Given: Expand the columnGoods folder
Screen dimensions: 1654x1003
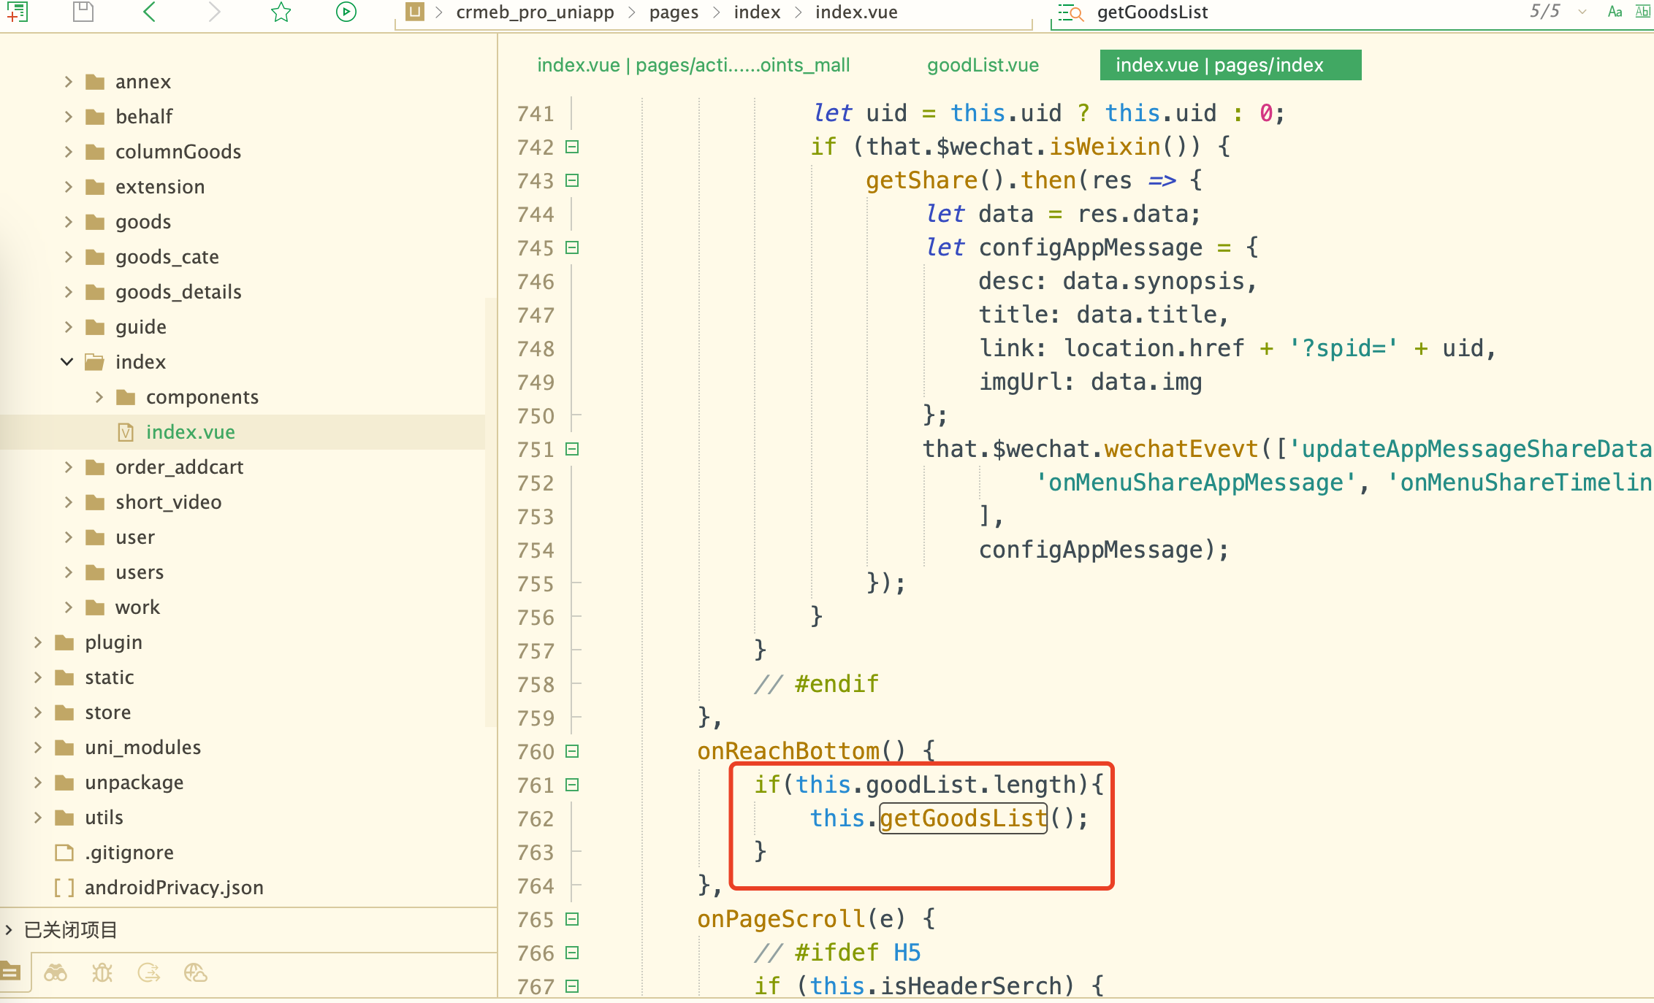Looking at the screenshot, I should [68, 152].
